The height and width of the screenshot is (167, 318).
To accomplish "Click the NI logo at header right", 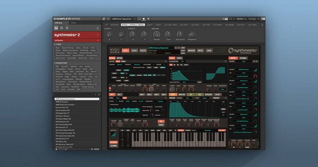I will point(263,19).
